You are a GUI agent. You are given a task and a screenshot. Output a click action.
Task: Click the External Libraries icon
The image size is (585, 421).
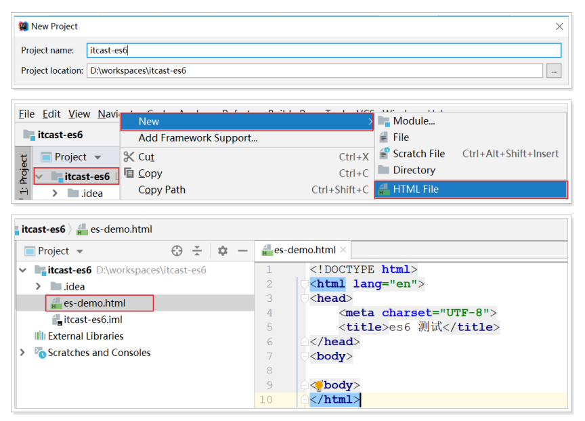[40, 336]
